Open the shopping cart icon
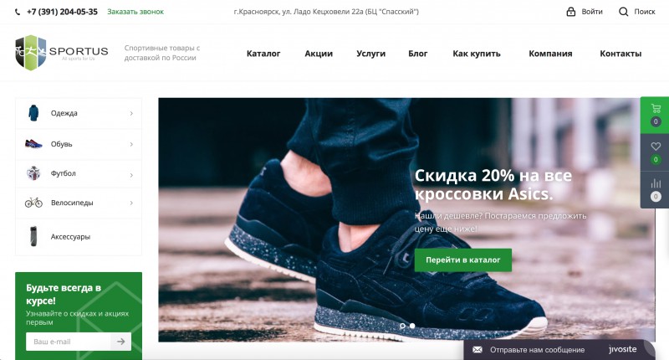The image size is (669, 360). point(656,109)
